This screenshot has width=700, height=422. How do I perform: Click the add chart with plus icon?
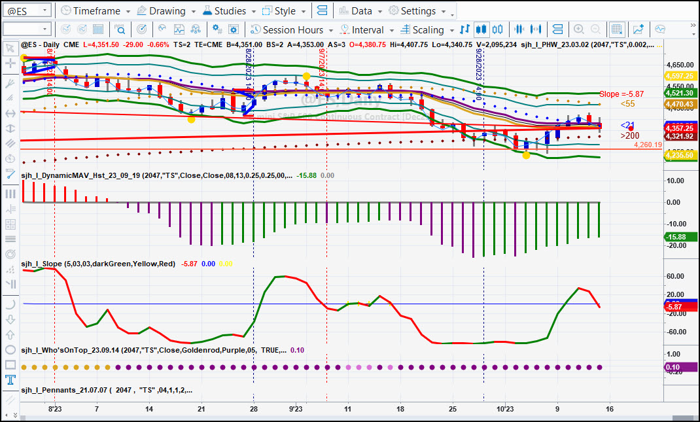(639, 29)
